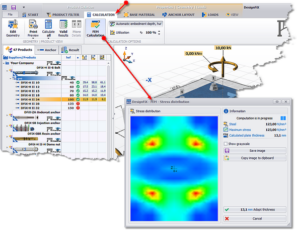Switch to the BASE MATERIAL ribbon tab
This screenshot has height=230, width=297.
[x=139, y=15]
